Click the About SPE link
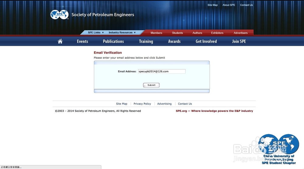The width and height of the screenshot is (304, 169). 229,5
